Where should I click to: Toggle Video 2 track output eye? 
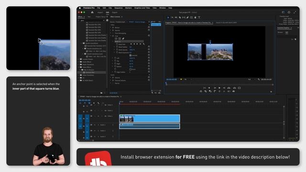106,110
